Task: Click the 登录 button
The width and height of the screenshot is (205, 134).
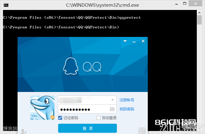Action: (88, 128)
